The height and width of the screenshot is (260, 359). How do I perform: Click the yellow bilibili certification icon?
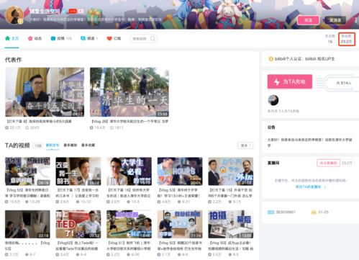click(271, 59)
